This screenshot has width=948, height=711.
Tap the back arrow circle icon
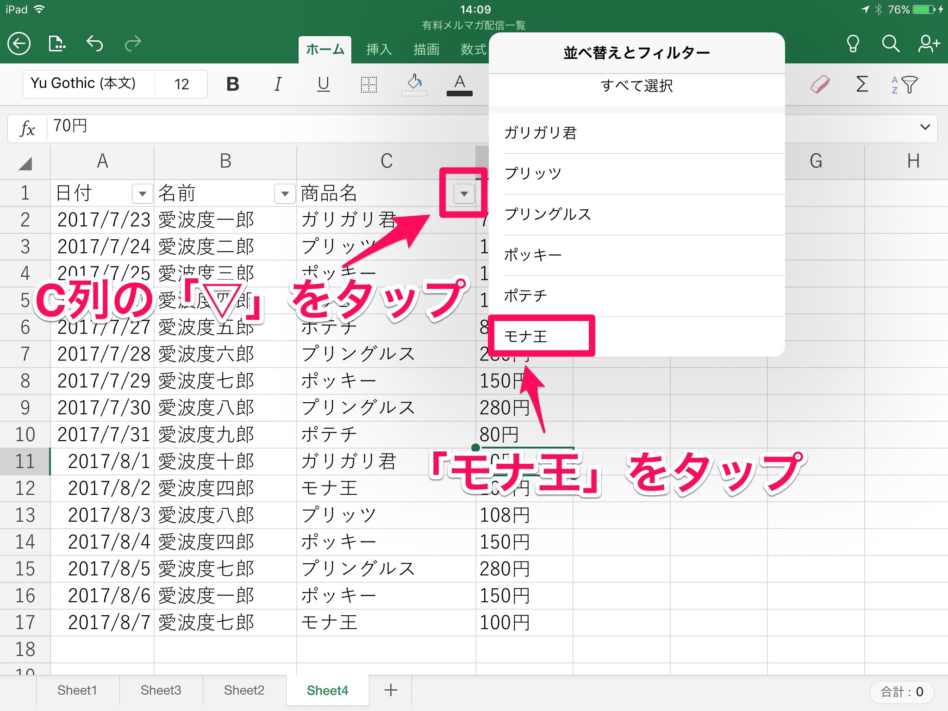tap(19, 44)
